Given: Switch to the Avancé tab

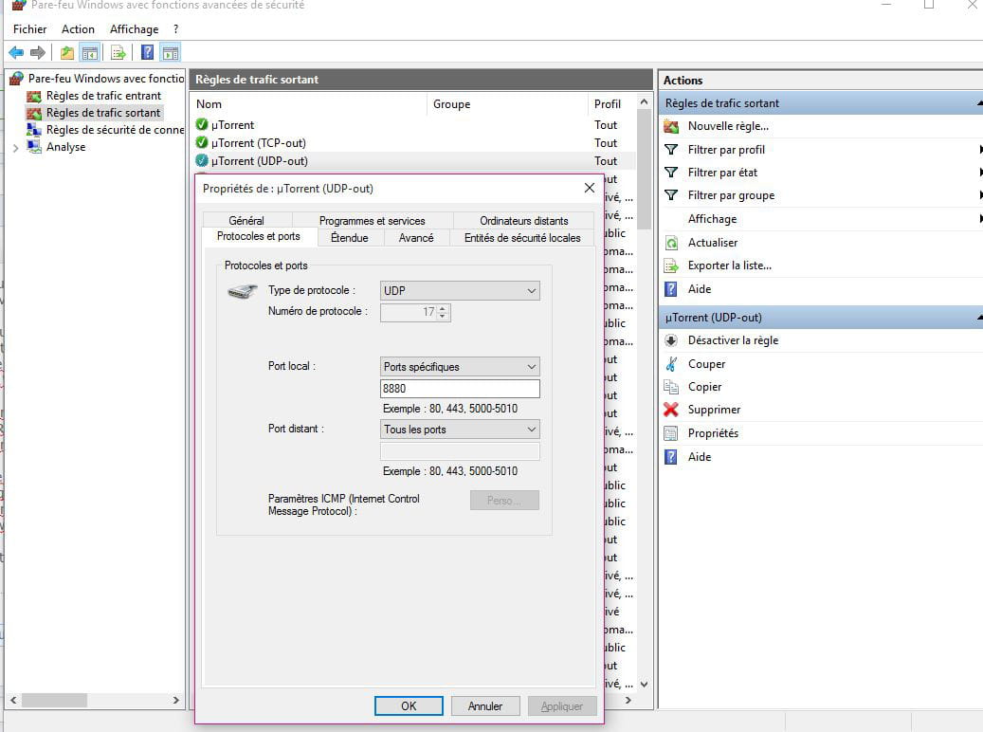Looking at the screenshot, I should (x=415, y=238).
